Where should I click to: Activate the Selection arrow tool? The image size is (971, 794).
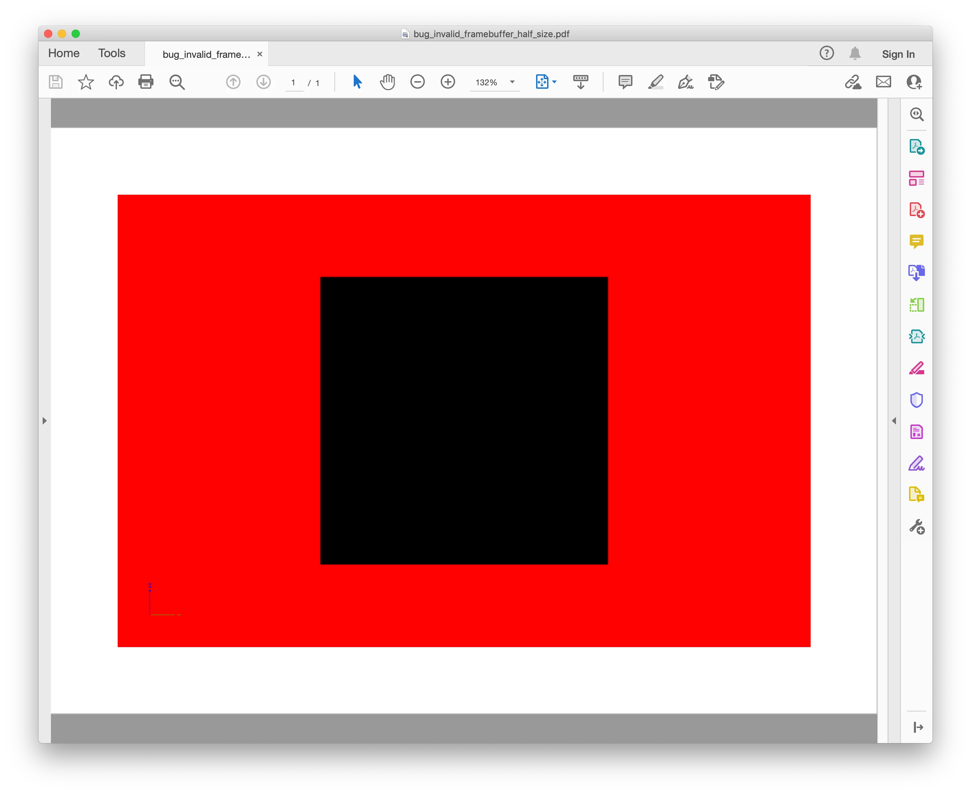(357, 82)
